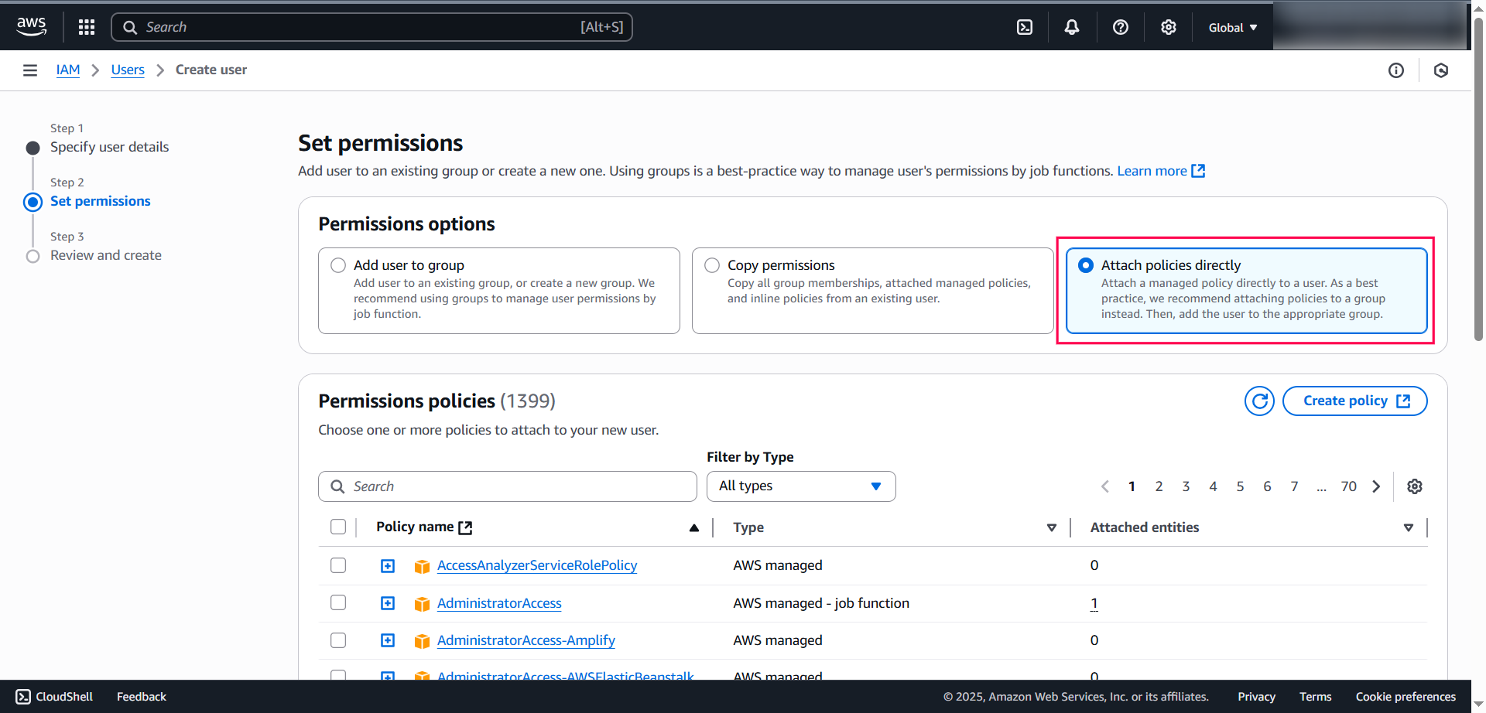Open the Global region dropdown
Screen dimensions: 1486x713
pyautogui.click(x=1231, y=26)
